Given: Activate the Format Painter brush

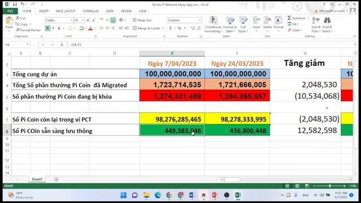Looking at the screenshot, I should click(17, 30).
